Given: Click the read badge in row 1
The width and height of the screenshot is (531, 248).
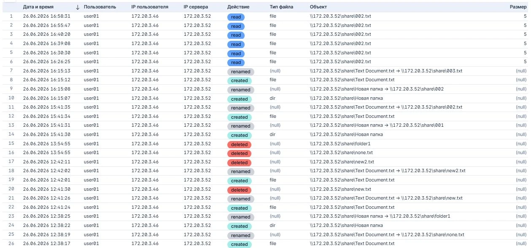Looking at the screenshot, I should (236, 17).
